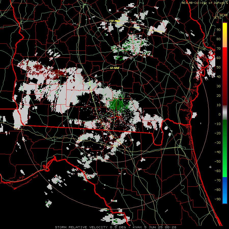
Task: Click the -70 value on the velocity scale
Action: 218,180
